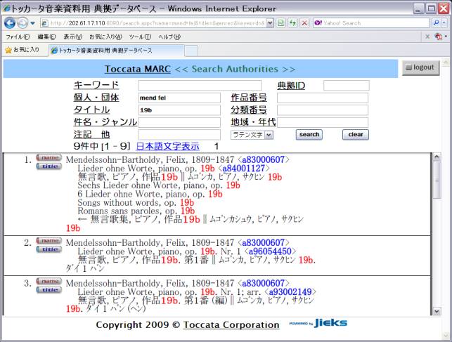Click the 件名・ジャンル input field

(179, 122)
